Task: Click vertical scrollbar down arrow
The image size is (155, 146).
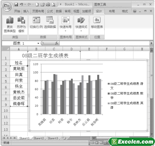Action: [x=152, y=134]
